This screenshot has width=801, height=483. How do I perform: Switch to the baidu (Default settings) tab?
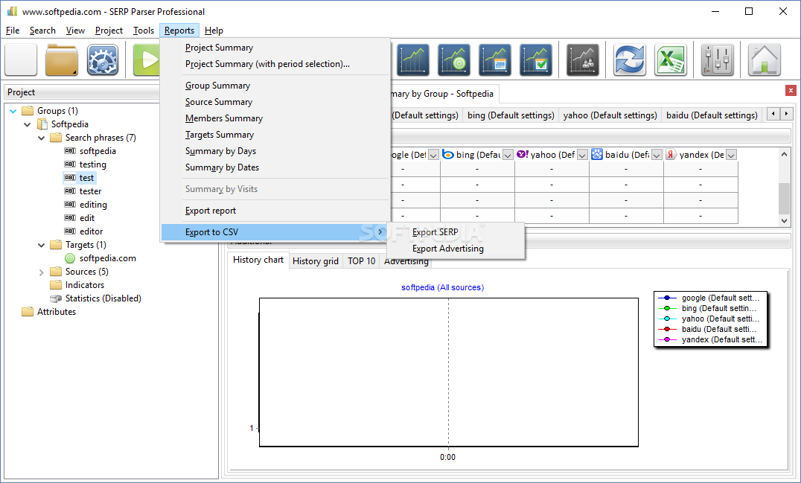click(712, 115)
